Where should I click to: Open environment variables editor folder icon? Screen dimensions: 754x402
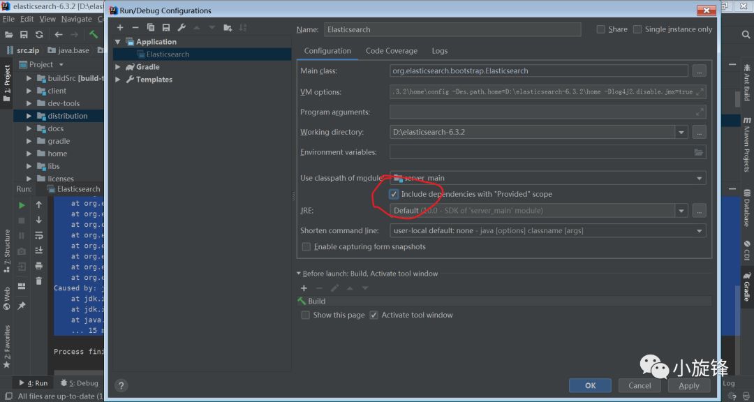(698, 152)
